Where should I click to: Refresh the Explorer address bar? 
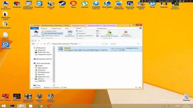pos(106,44)
